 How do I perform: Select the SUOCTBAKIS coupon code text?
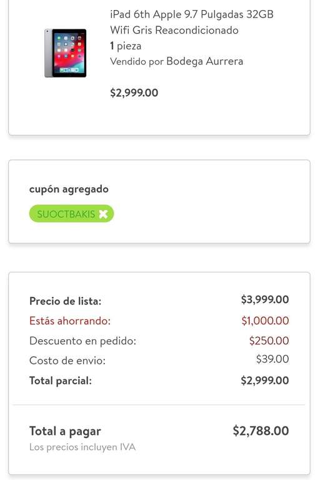point(66,214)
